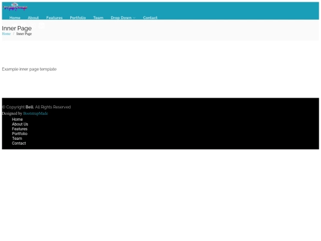Click the Copyright Bell footer text
Image resolution: width=321 pixels, height=241 pixels.
[36, 107]
